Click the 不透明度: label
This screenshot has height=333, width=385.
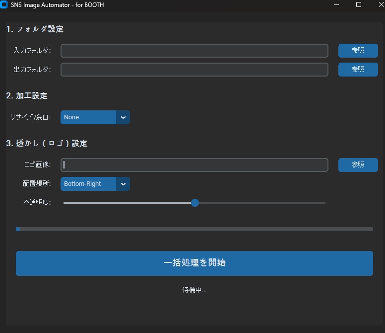[37, 203]
